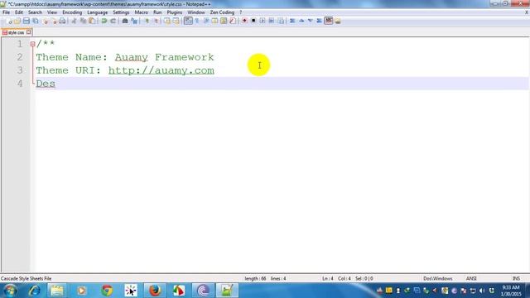The width and height of the screenshot is (530, 298).
Task: Open the Run menu
Action: tap(157, 12)
